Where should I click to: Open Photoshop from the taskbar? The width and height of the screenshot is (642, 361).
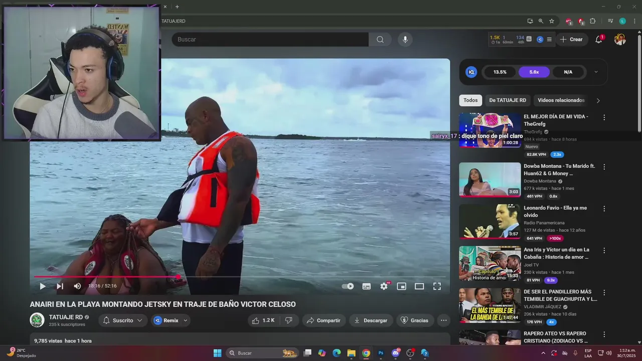(381, 353)
